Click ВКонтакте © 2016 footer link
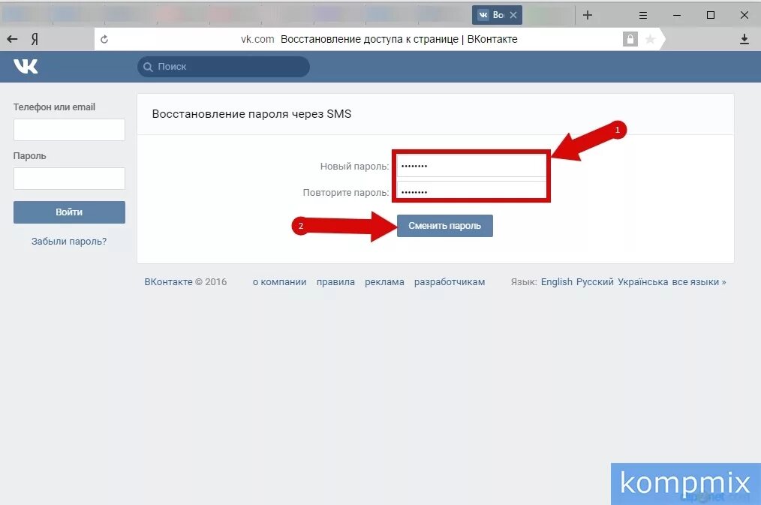Image resolution: width=761 pixels, height=505 pixels. [x=185, y=282]
